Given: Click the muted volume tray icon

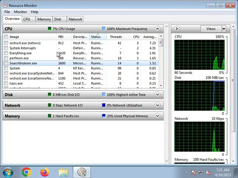Looking at the screenshot, I should (208, 172).
